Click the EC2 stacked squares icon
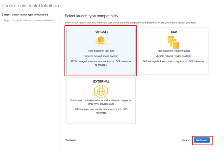 coord(173,42)
